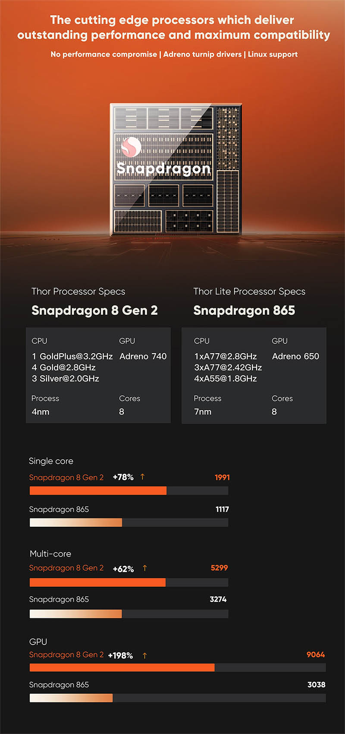
Task: Click single core Snapdragon 8 Gen 2 bar
Action: click(129, 490)
